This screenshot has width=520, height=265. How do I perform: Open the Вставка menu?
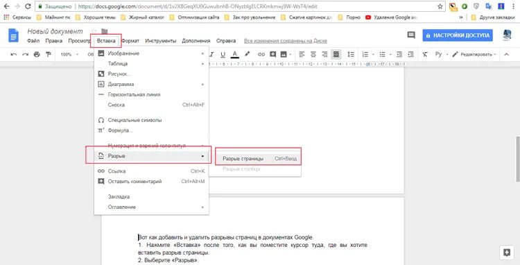106,41
